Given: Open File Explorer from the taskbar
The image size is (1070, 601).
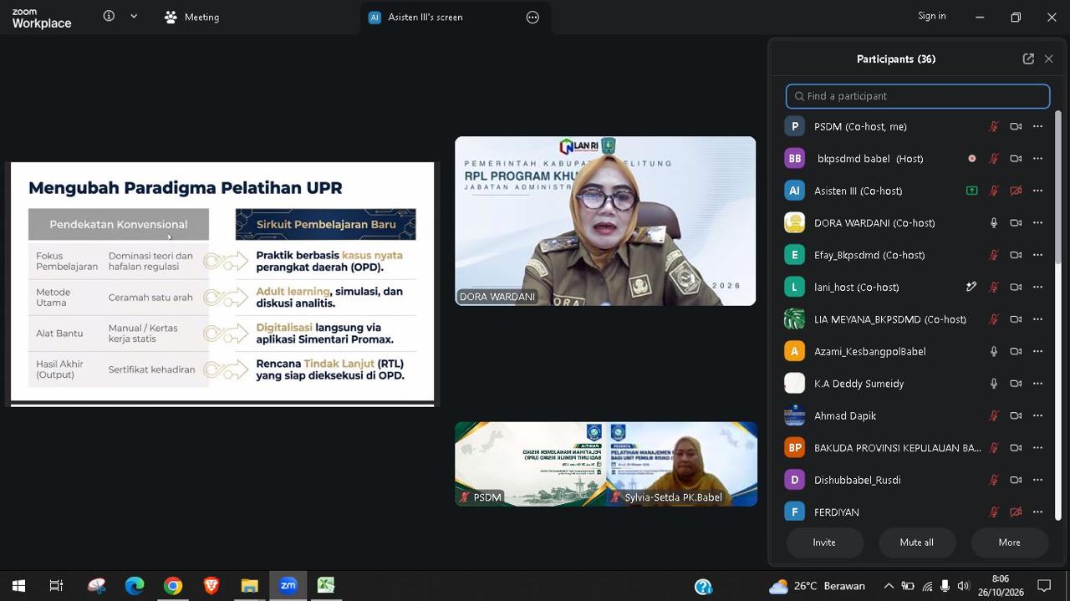Looking at the screenshot, I should [x=249, y=586].
